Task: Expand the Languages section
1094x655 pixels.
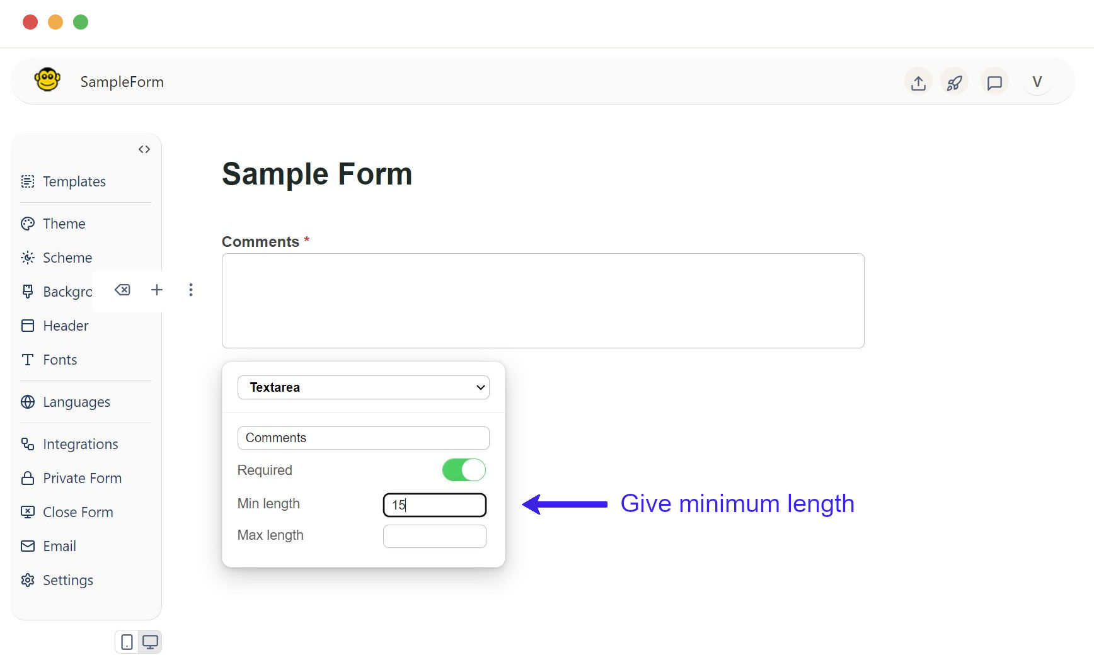Action: pyautogui.click(x=76, y=402)
